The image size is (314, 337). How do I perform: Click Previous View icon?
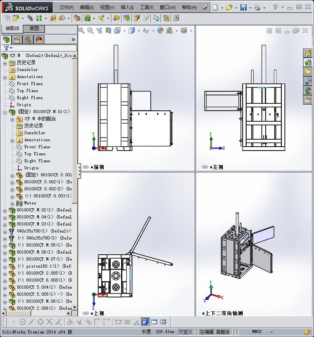tap(99, 30)
